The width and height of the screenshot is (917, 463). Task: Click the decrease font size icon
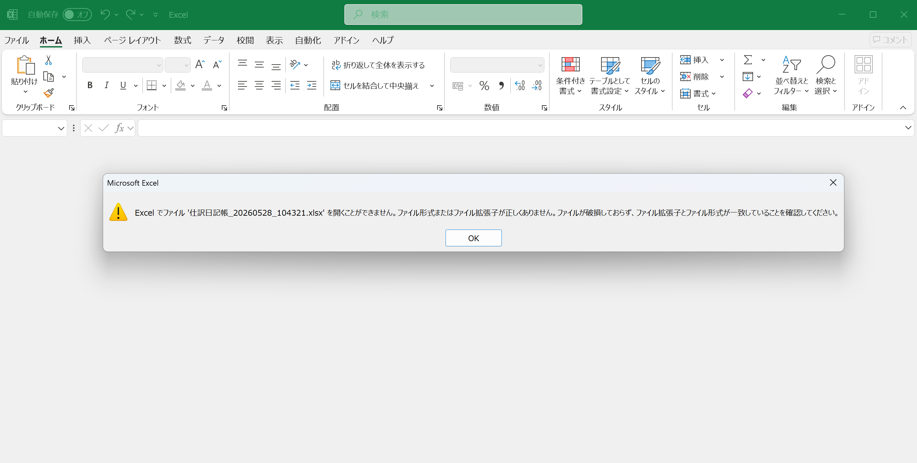coord(217,64)
